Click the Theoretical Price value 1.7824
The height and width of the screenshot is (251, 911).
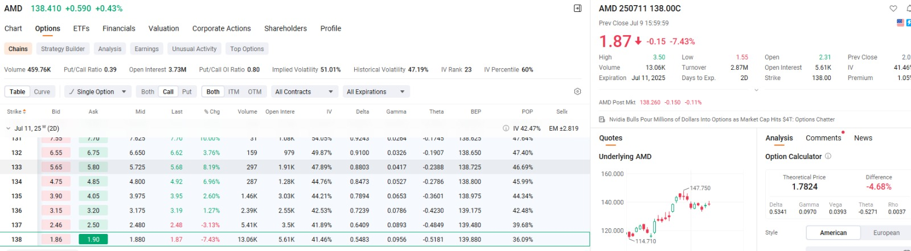point(805,187)
